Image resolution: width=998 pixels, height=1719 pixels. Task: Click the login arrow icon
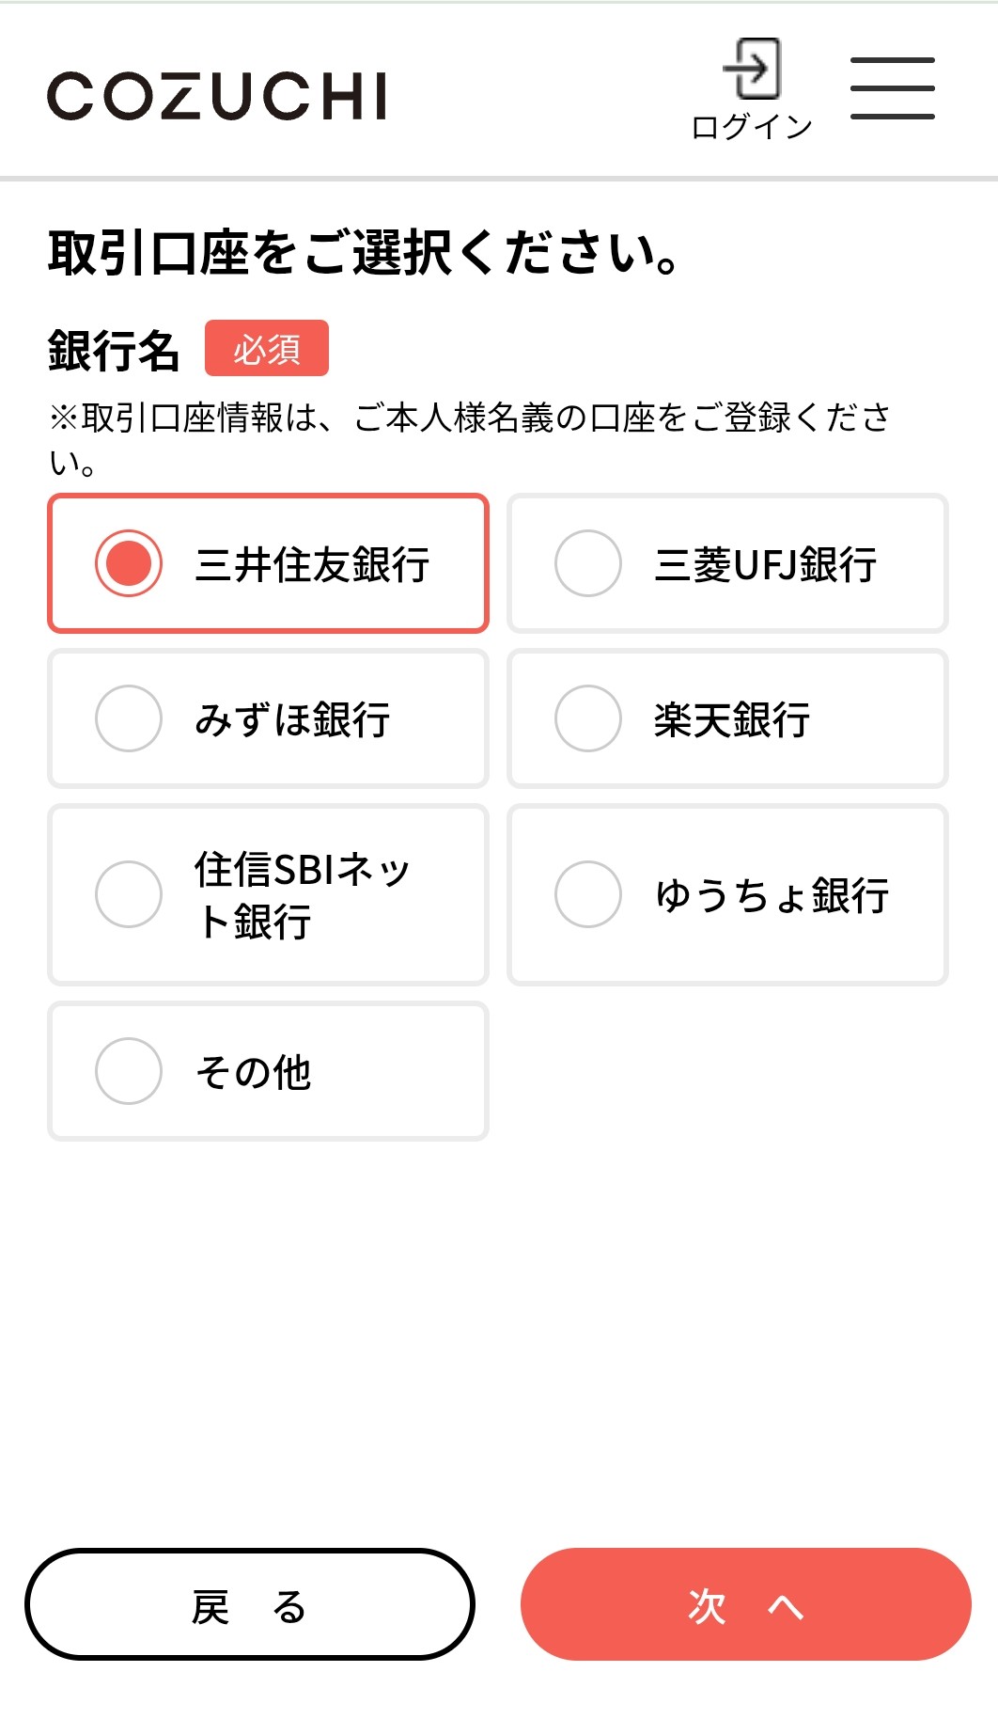[753, 68]
